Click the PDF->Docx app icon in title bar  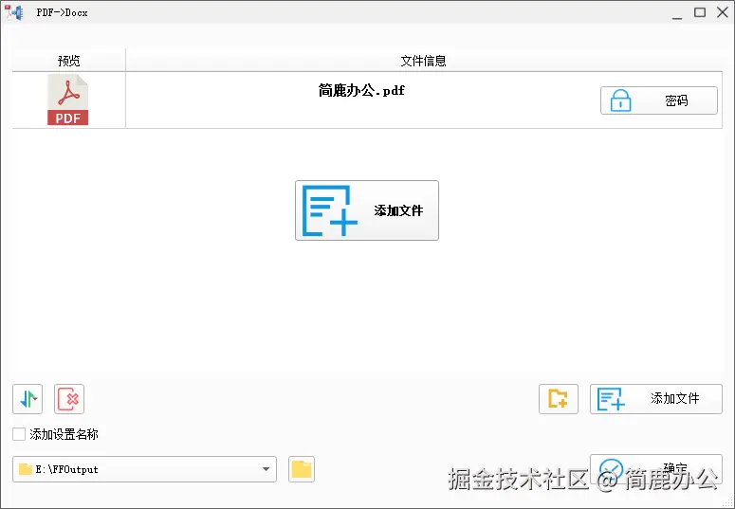[x=13, y=12]
